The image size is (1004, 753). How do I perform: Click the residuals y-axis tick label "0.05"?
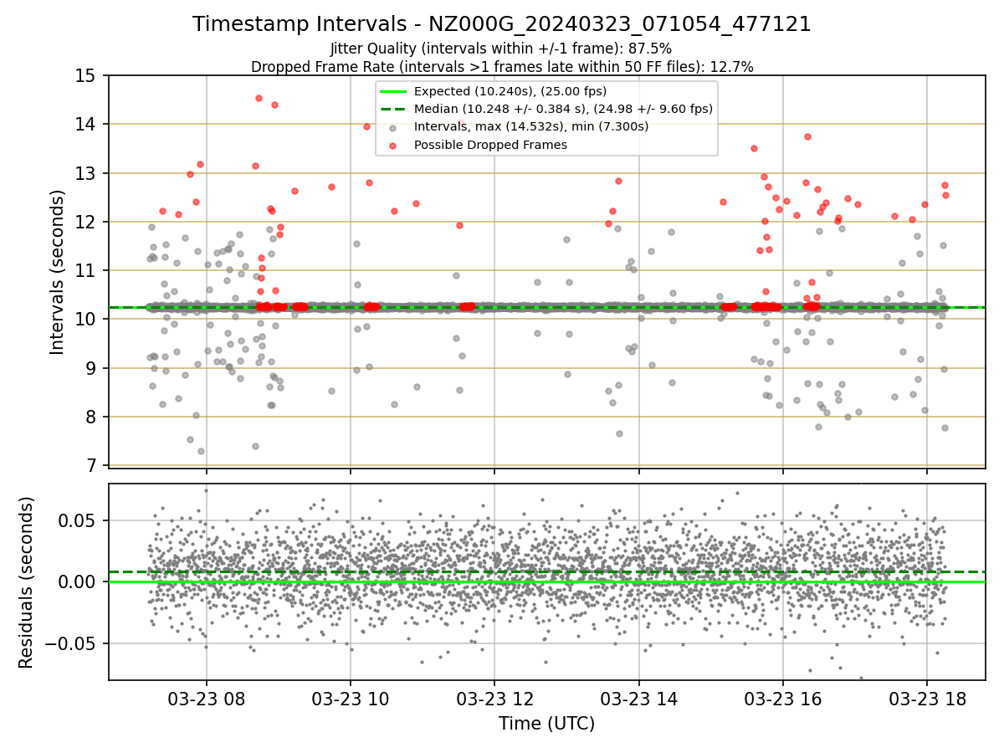coord(78,520)
